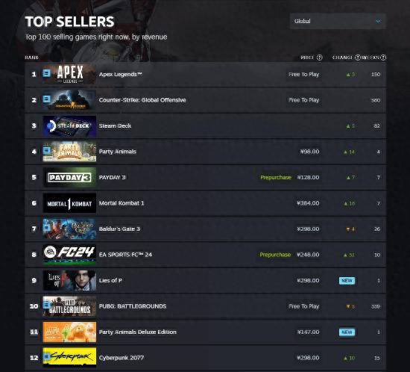Click blue list icon on Cyberpunk 2077 thumbnail
The height and width of the screenshot is (372, 410).
coord(47,356)
